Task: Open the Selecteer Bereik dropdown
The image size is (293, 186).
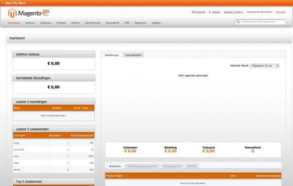Action: click(x=264, y=66)
